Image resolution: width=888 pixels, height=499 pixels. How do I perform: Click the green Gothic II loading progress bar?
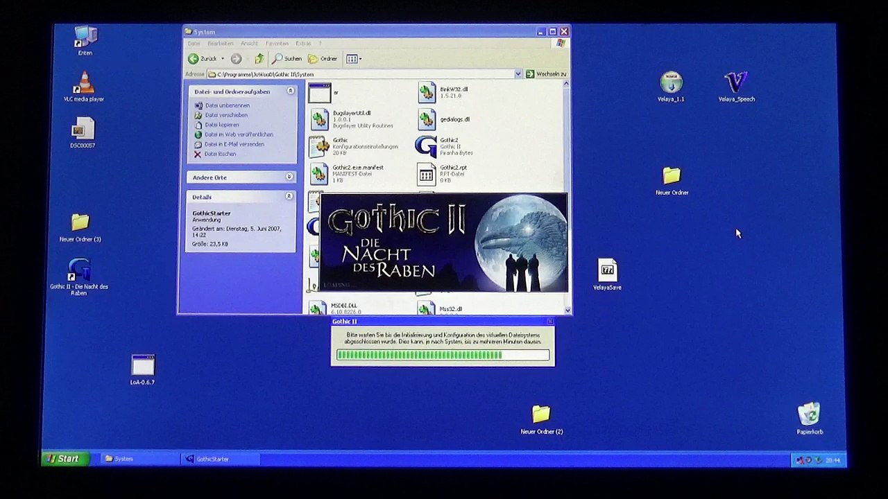(443, 355)
